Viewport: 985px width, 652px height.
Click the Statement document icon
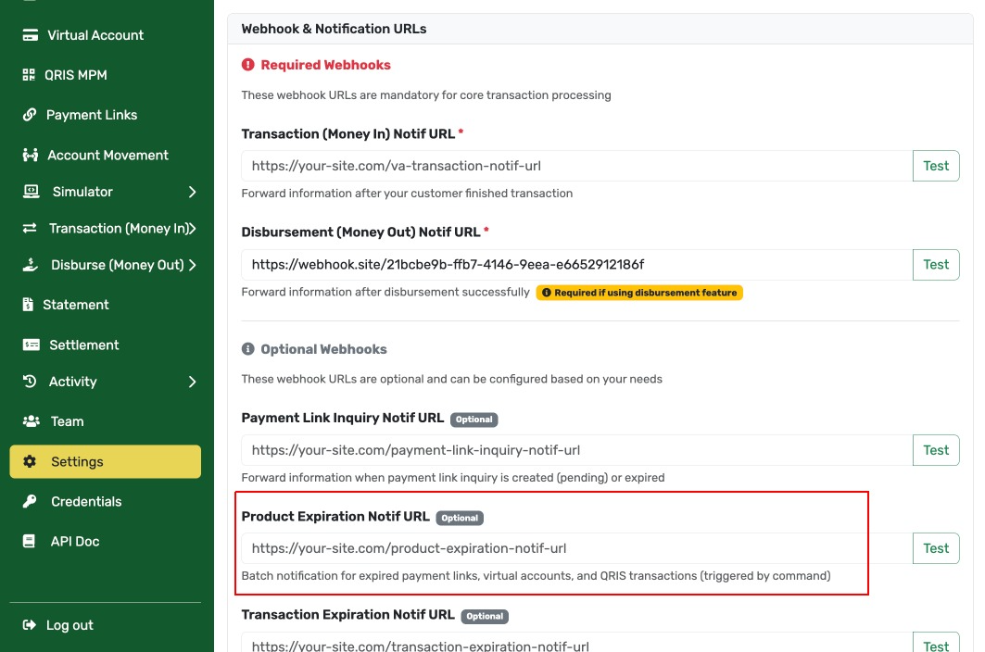tap(31, 304)
